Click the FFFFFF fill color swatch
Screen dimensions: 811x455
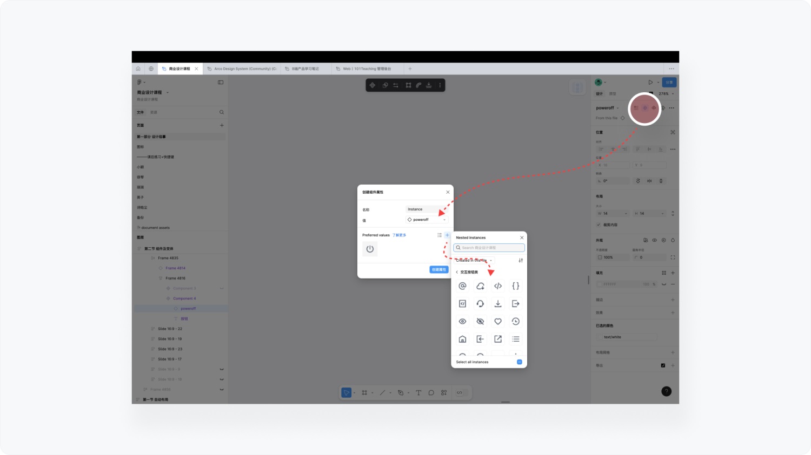(600, 284)
